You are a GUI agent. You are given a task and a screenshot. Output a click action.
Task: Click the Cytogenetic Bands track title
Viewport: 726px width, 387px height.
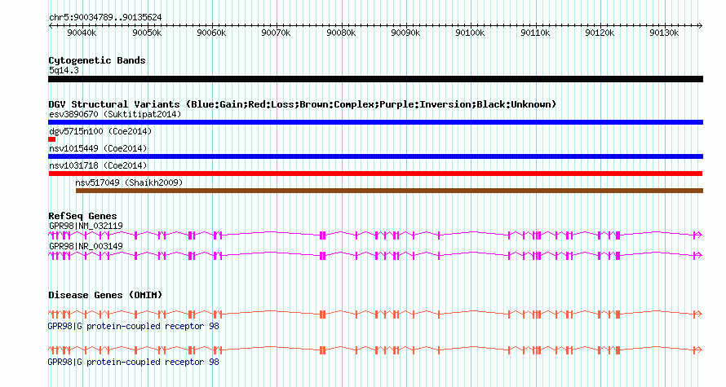97,60
